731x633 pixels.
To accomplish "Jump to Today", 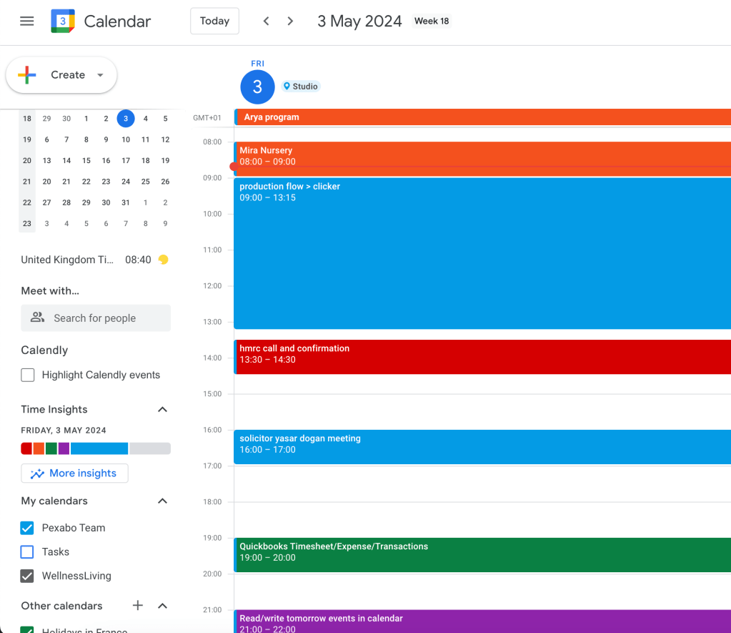I will (x=214, y=21).
